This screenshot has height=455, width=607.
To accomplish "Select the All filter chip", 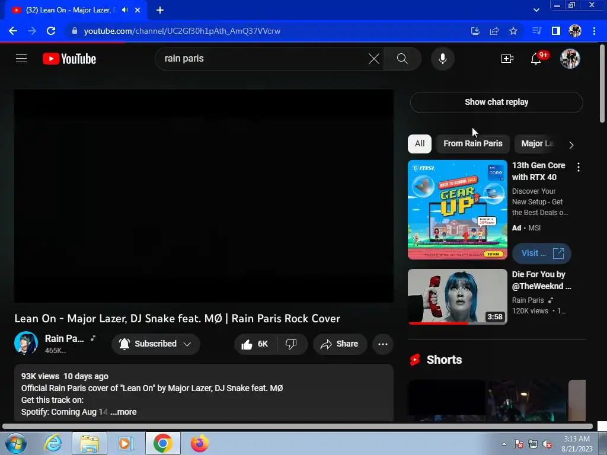I will pos(420,143).
